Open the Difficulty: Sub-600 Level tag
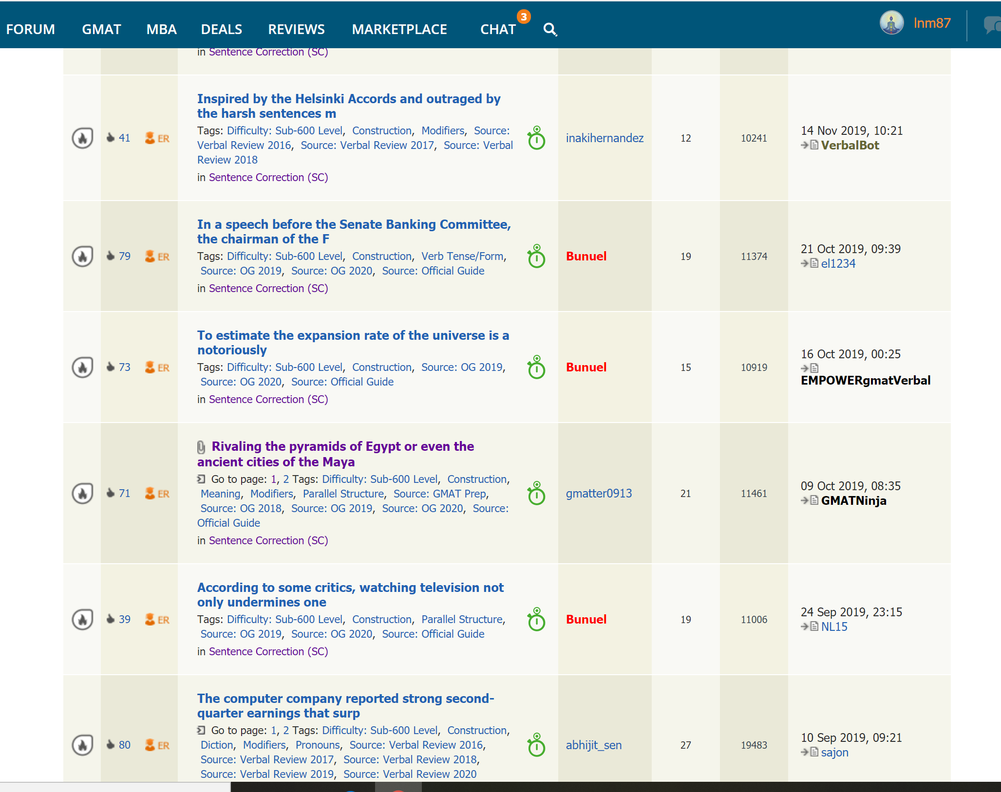 pos(285,130)
